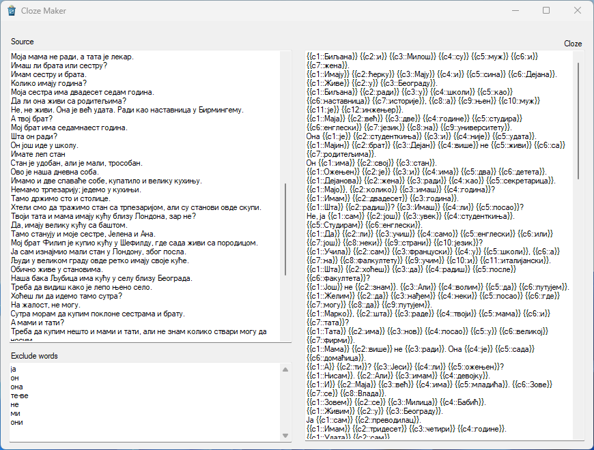Click the Cloze Maker title bar app icon
594x450 pixels.
11,11
